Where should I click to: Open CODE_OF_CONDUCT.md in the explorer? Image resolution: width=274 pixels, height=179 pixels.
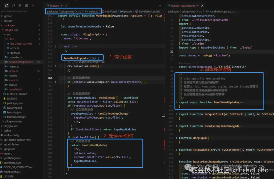(x=18, y=167)
